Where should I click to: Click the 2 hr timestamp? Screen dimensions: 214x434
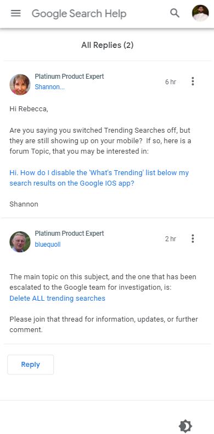(x=171, y=239)
